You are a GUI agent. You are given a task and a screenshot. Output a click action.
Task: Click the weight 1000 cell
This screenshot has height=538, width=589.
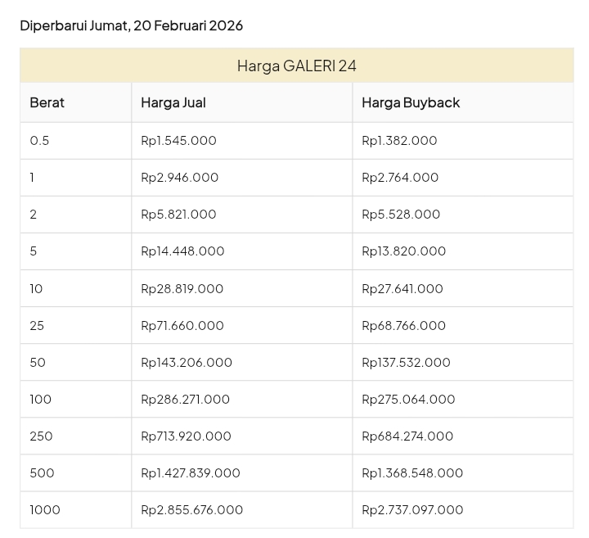pyautogui.click(x=45, y=510)
